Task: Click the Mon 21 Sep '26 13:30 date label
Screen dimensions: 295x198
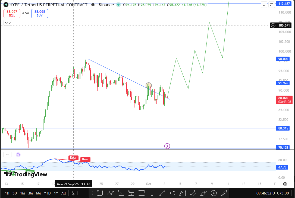Action: 73,184
